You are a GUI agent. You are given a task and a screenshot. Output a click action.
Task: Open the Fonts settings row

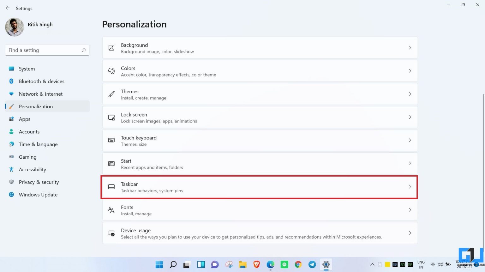click(260, 210)
